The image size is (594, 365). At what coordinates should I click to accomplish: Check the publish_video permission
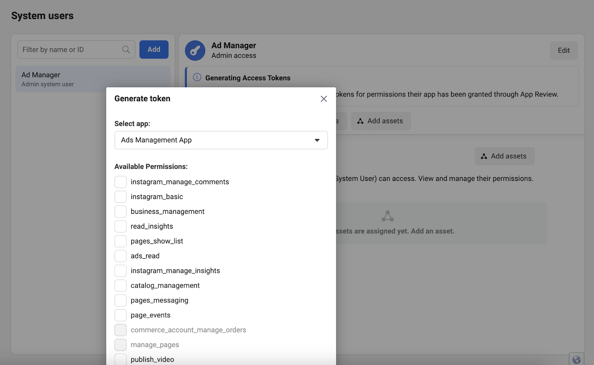[121, 359]
